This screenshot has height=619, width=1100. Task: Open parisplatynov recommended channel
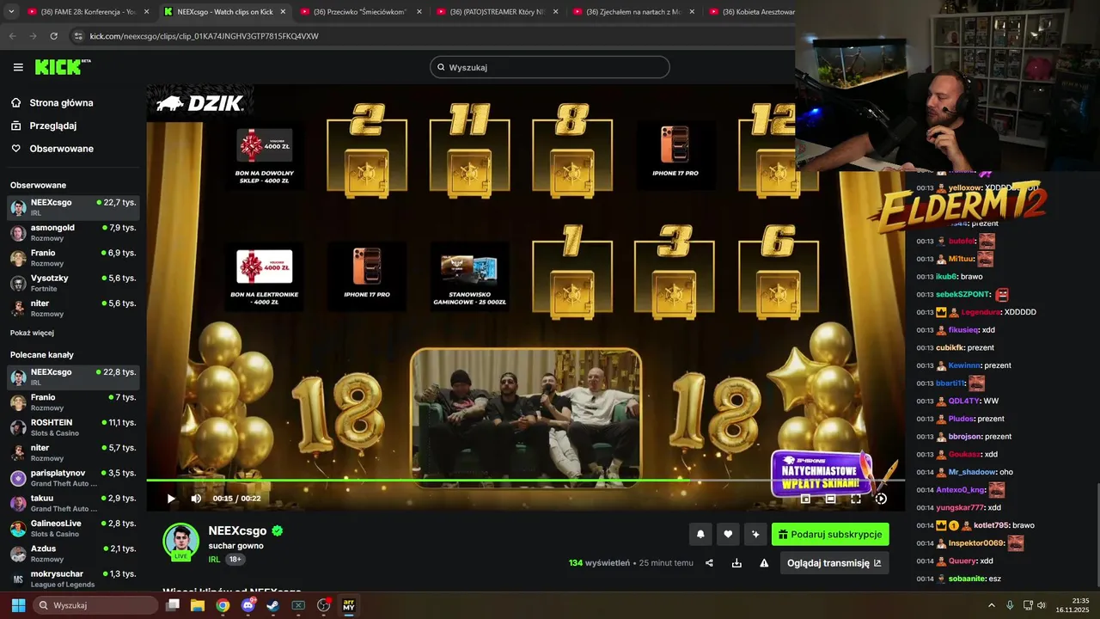(73, 478)
